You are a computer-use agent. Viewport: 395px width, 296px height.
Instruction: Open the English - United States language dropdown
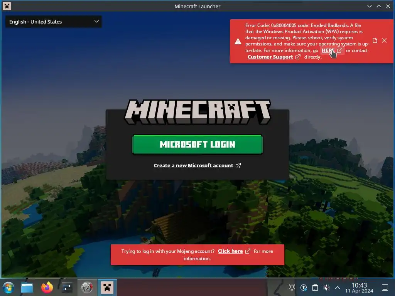tap(54, 22)
